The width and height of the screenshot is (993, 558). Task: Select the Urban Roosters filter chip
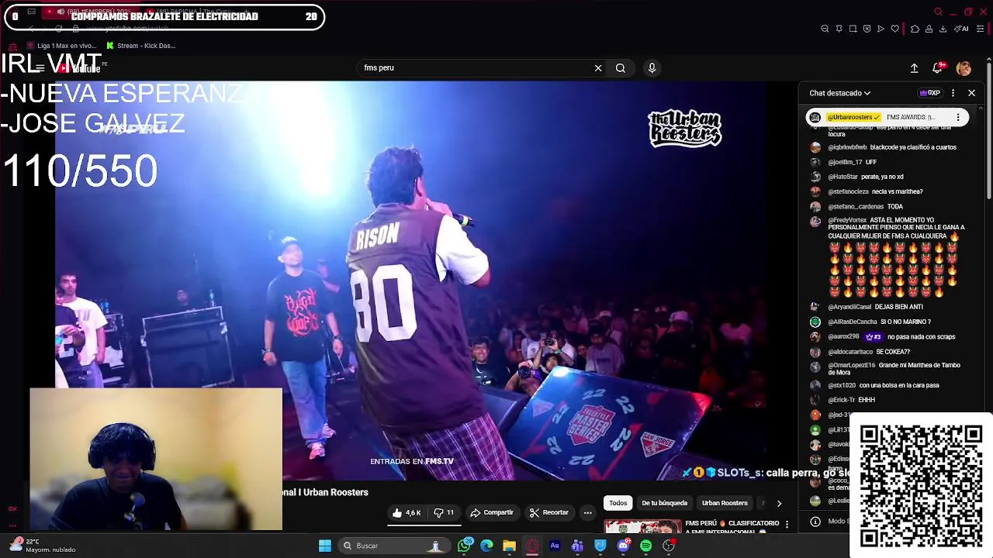(x=725, y=503)
